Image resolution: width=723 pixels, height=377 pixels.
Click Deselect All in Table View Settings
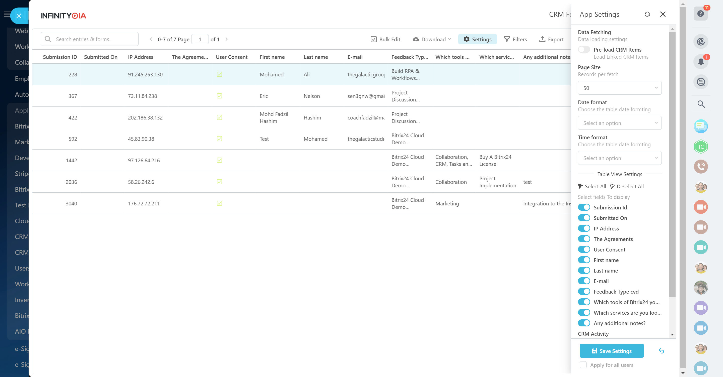click(627, 187)
